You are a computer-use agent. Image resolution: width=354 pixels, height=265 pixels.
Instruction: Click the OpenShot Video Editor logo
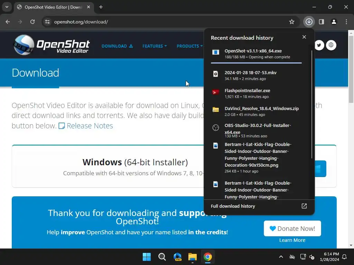(52, 45)
